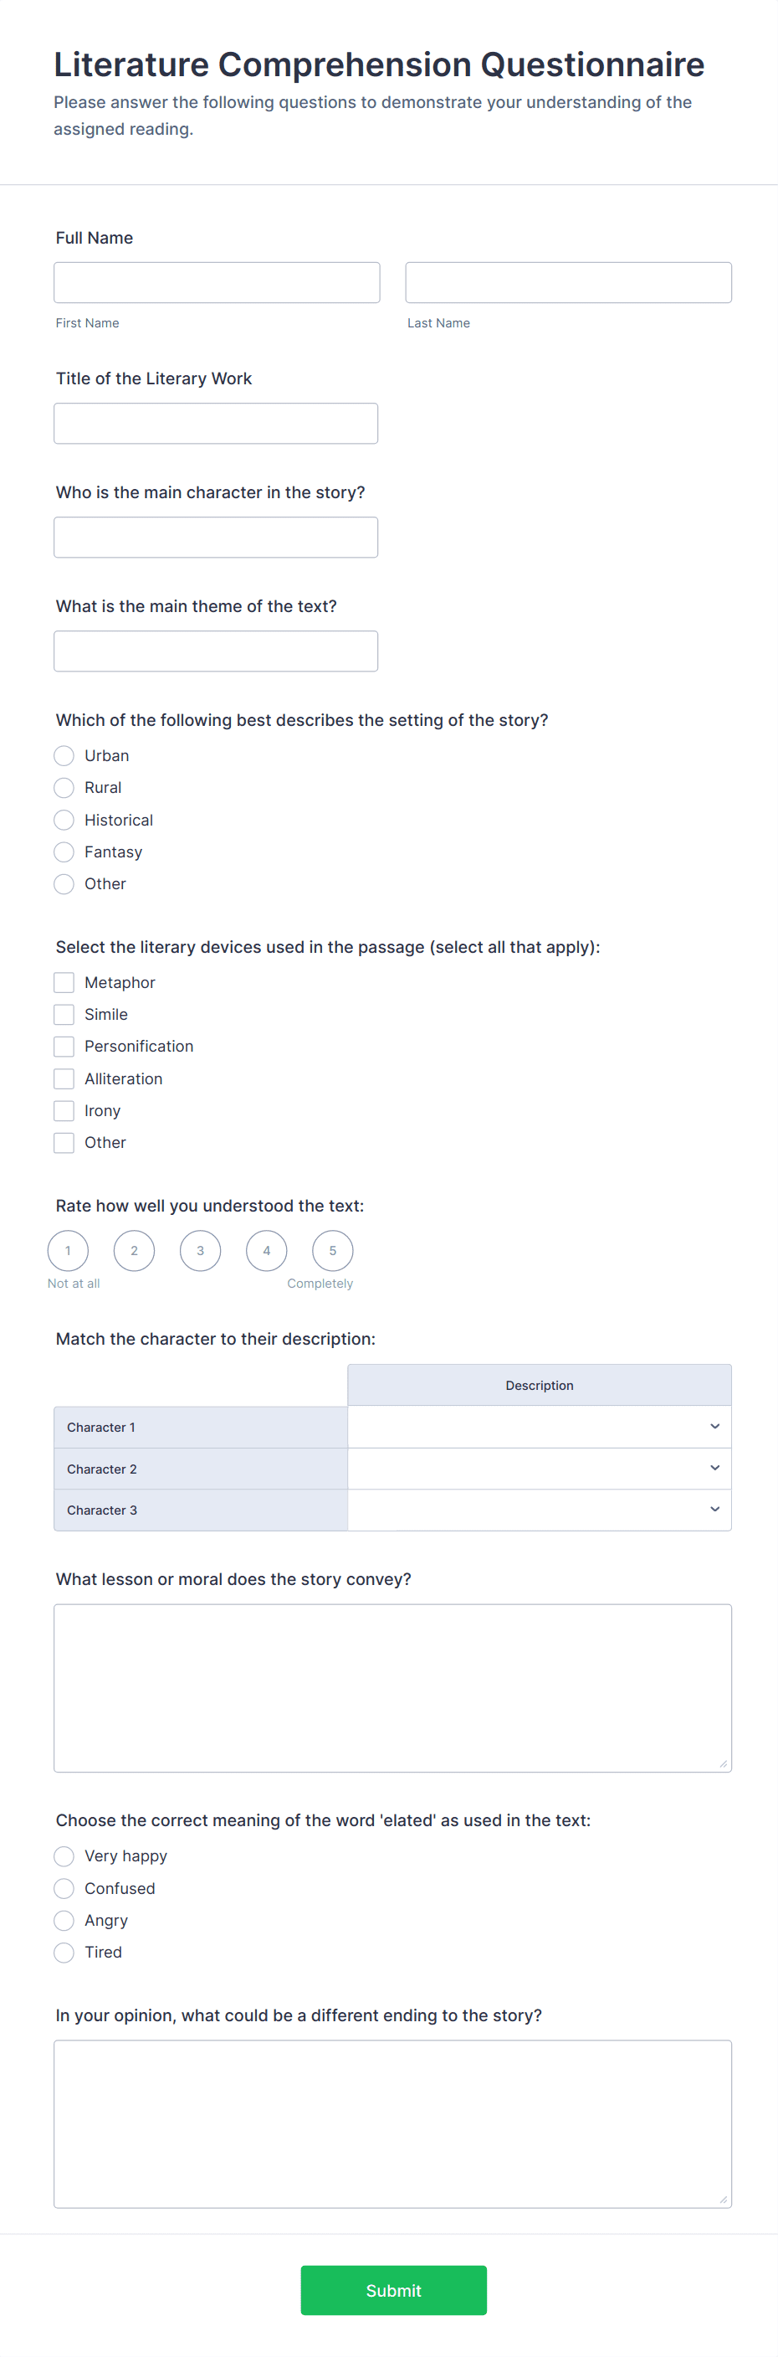Click the First Name input field
The width and height of the screenshot is (778, 2357).
(x=217, y=283)
